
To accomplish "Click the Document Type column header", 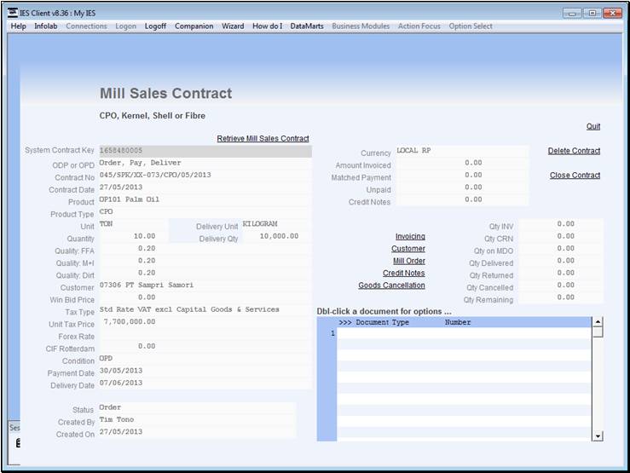I will (x=382, y=322).
